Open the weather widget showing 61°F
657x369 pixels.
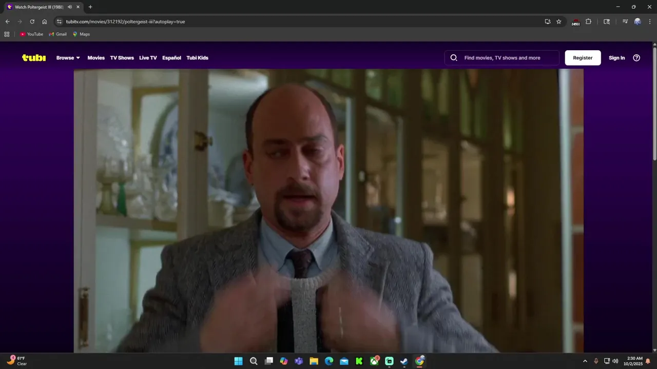[16, 361]
